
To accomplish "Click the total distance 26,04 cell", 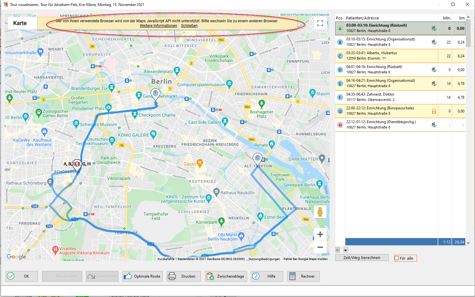I will pyautogui.click(x=459, y=242).
